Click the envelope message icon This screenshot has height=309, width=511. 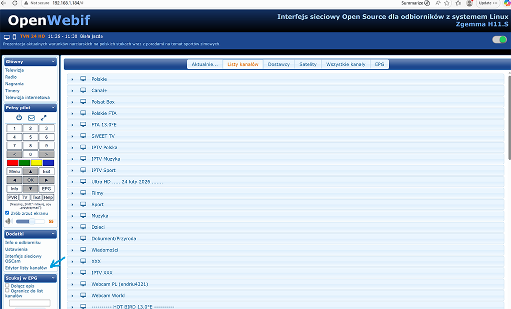pyautogui.click(x=31, y=118)
